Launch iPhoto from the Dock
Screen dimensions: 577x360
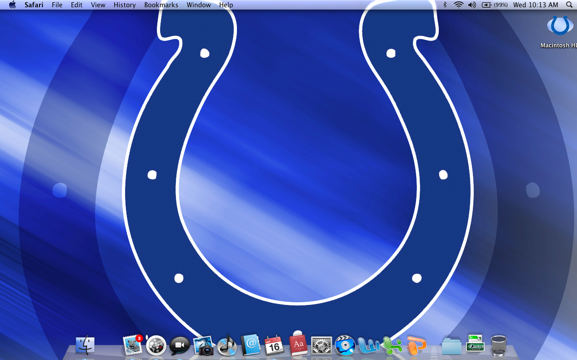(x=203, y=345)
